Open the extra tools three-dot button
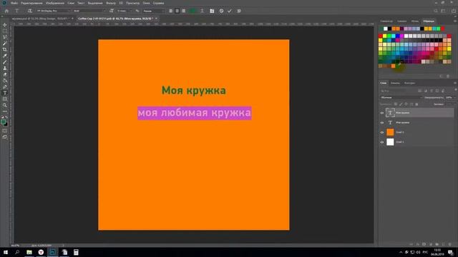 (x=5, y=111)
